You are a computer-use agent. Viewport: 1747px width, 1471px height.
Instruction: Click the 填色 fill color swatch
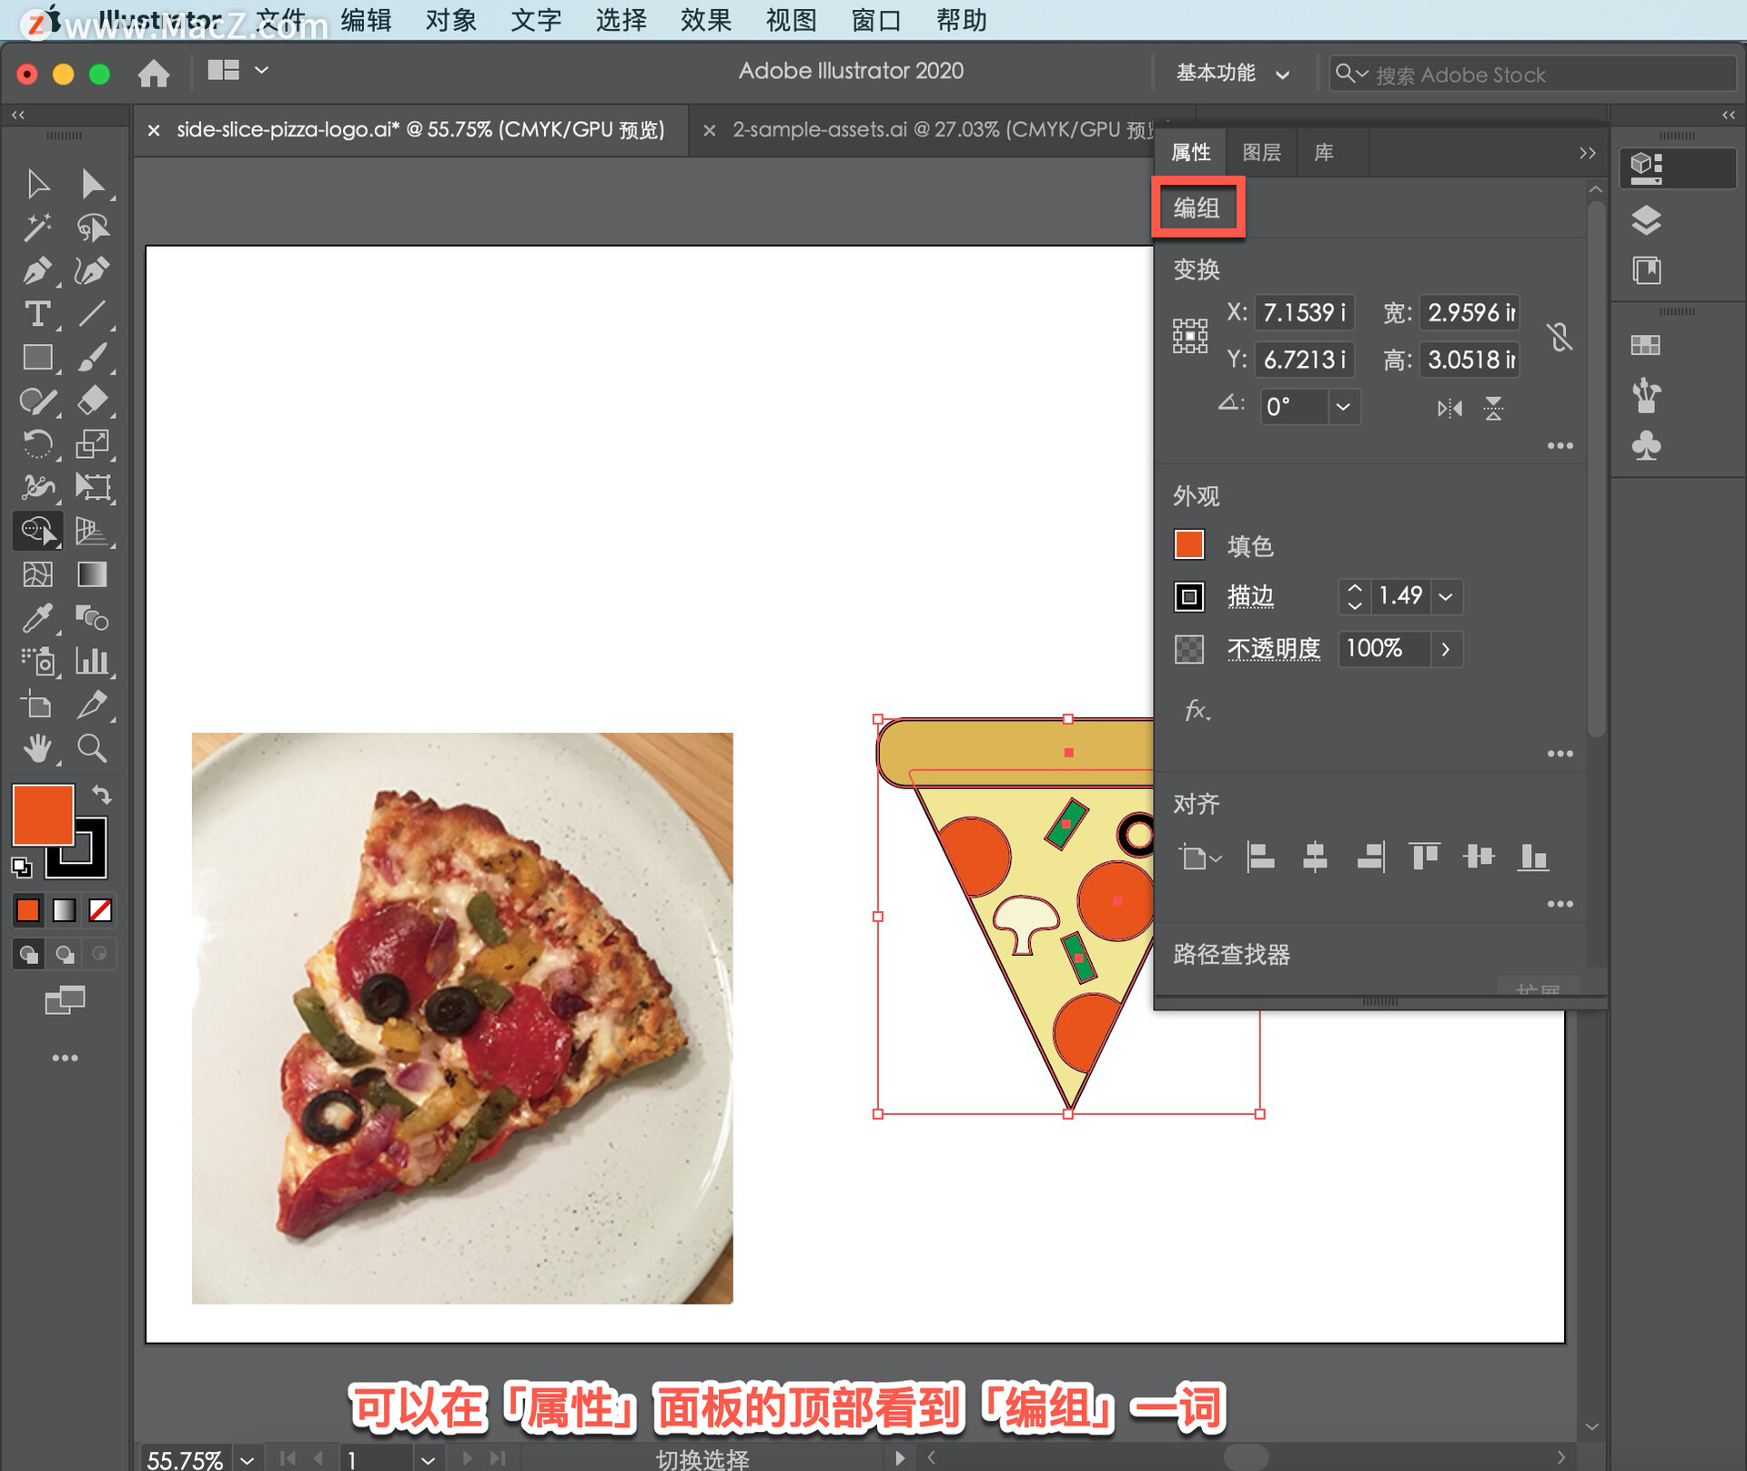pyautogui.click(x=1189, y=545)
